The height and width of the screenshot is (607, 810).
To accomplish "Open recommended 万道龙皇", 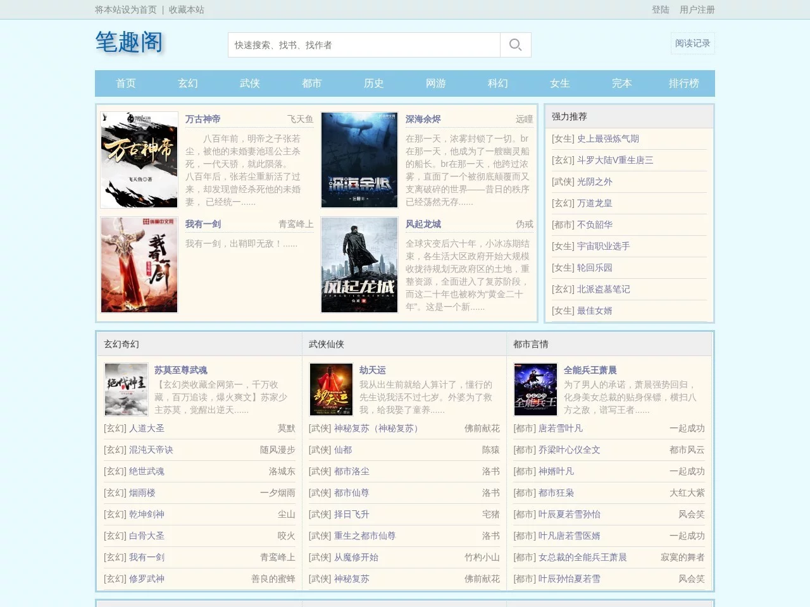I will tap(595, 203).
